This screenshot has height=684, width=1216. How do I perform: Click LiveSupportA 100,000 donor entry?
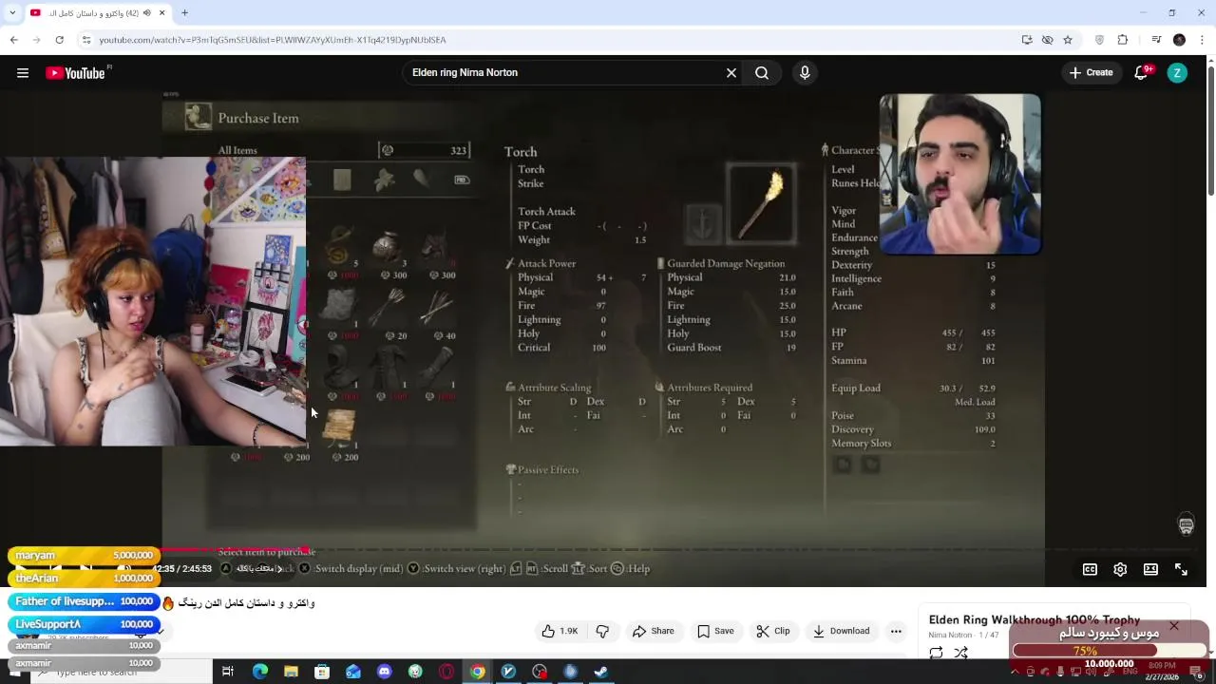84,624
